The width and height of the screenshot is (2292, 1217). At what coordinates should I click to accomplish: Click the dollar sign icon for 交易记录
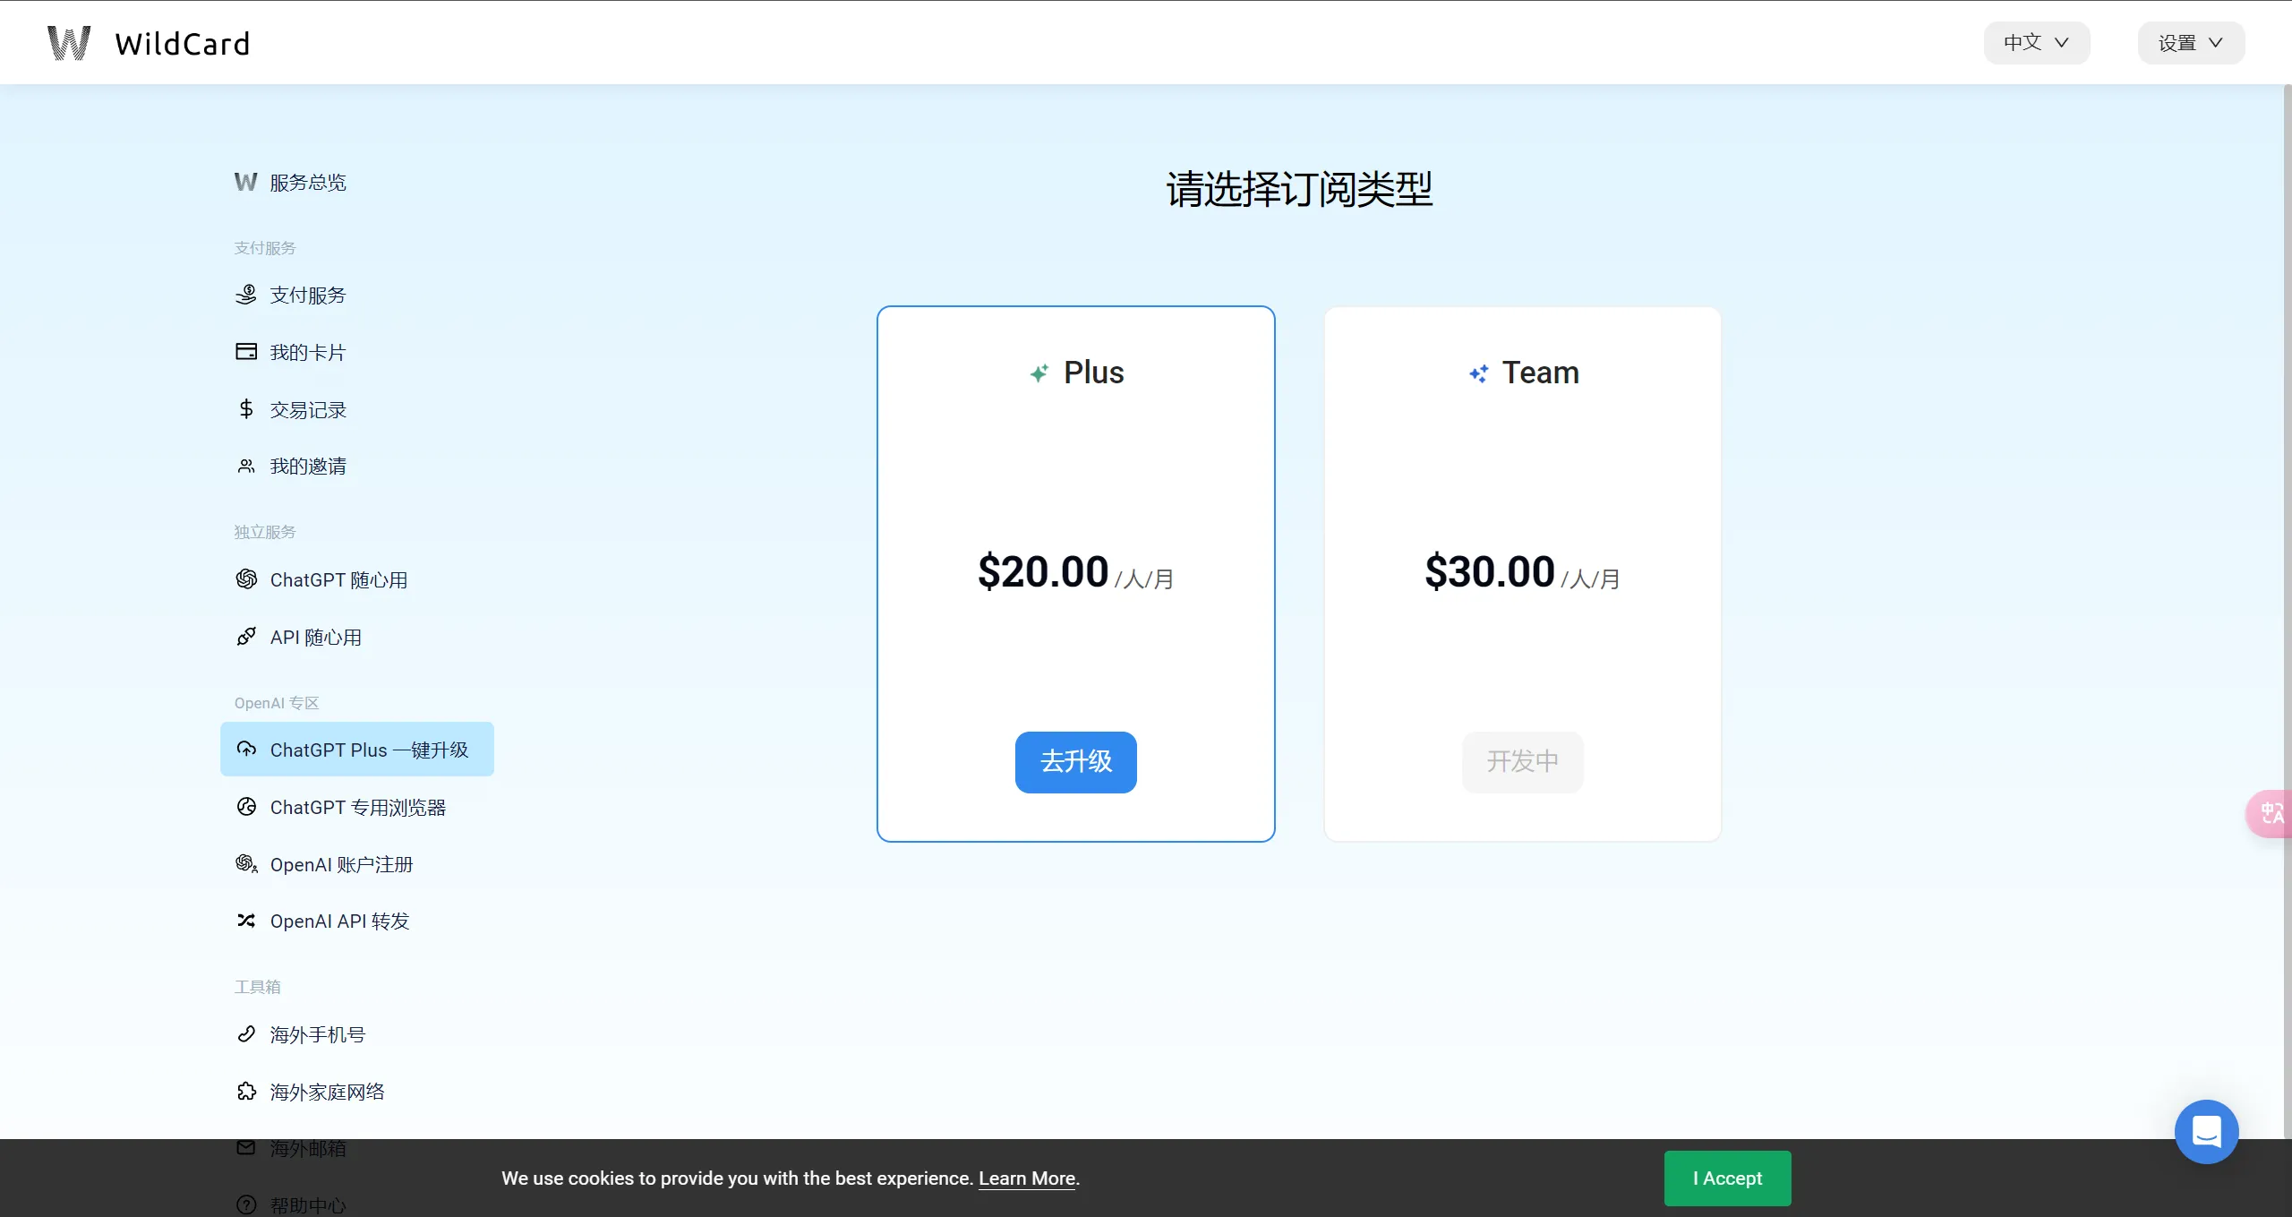[x=246, y=408]
